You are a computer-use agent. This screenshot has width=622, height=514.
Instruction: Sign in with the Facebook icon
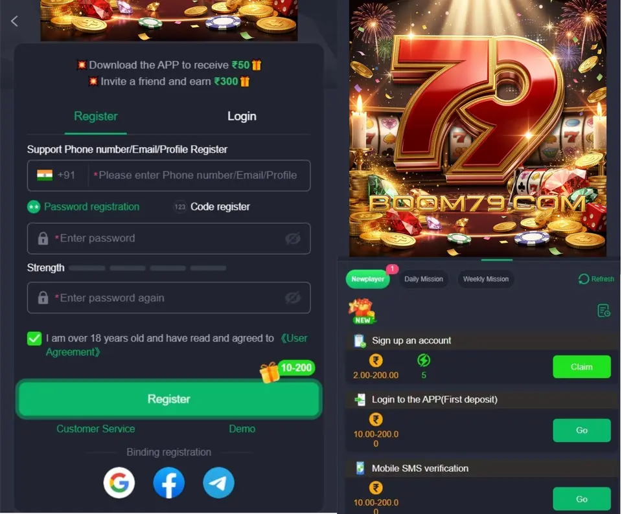[168, 483]
